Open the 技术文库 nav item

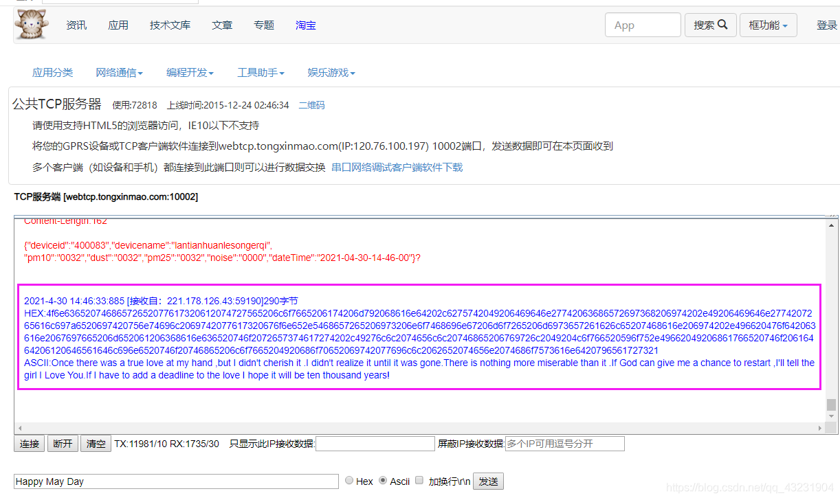pyautogui.click(x=170, y=25)
